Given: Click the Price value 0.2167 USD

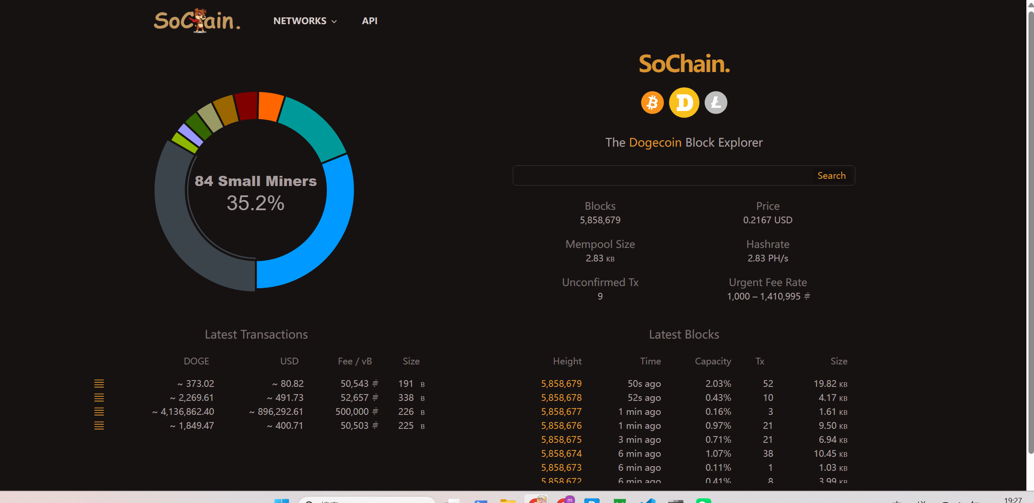Looking at the screenshot, I should 768,220.
